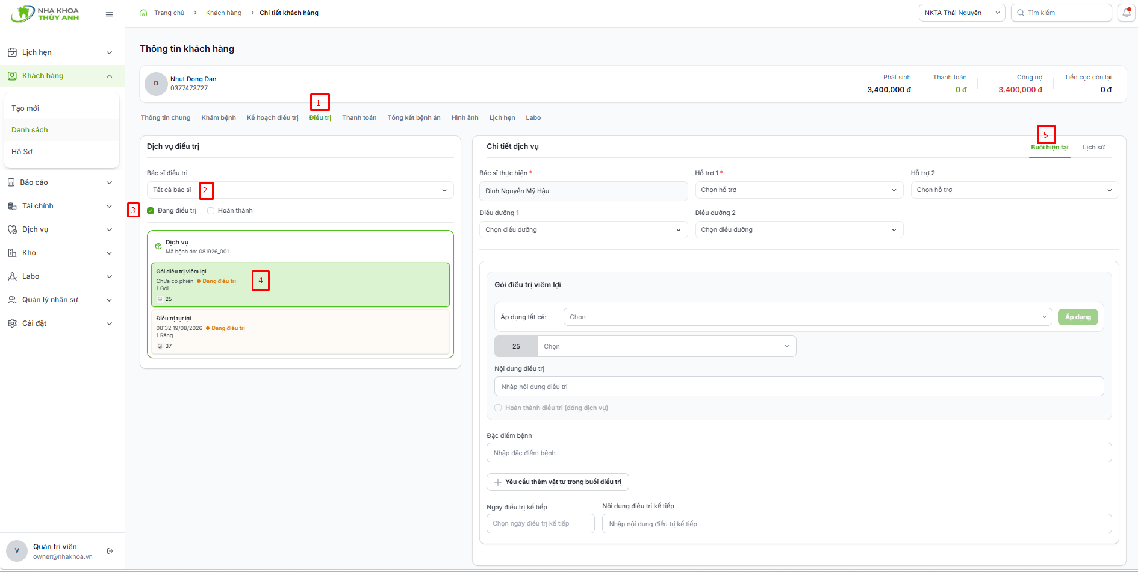Click the Báo cáo report icon in sidebar
1138x572 pixels.
pyautogui.click(x=11, y=182)
